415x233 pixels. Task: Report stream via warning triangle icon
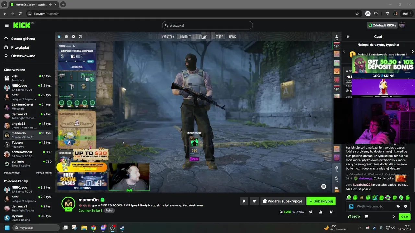pos(321,212)
